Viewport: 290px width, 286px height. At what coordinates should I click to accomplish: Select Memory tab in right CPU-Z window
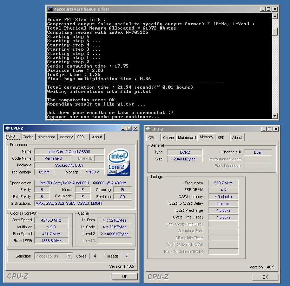206,137
